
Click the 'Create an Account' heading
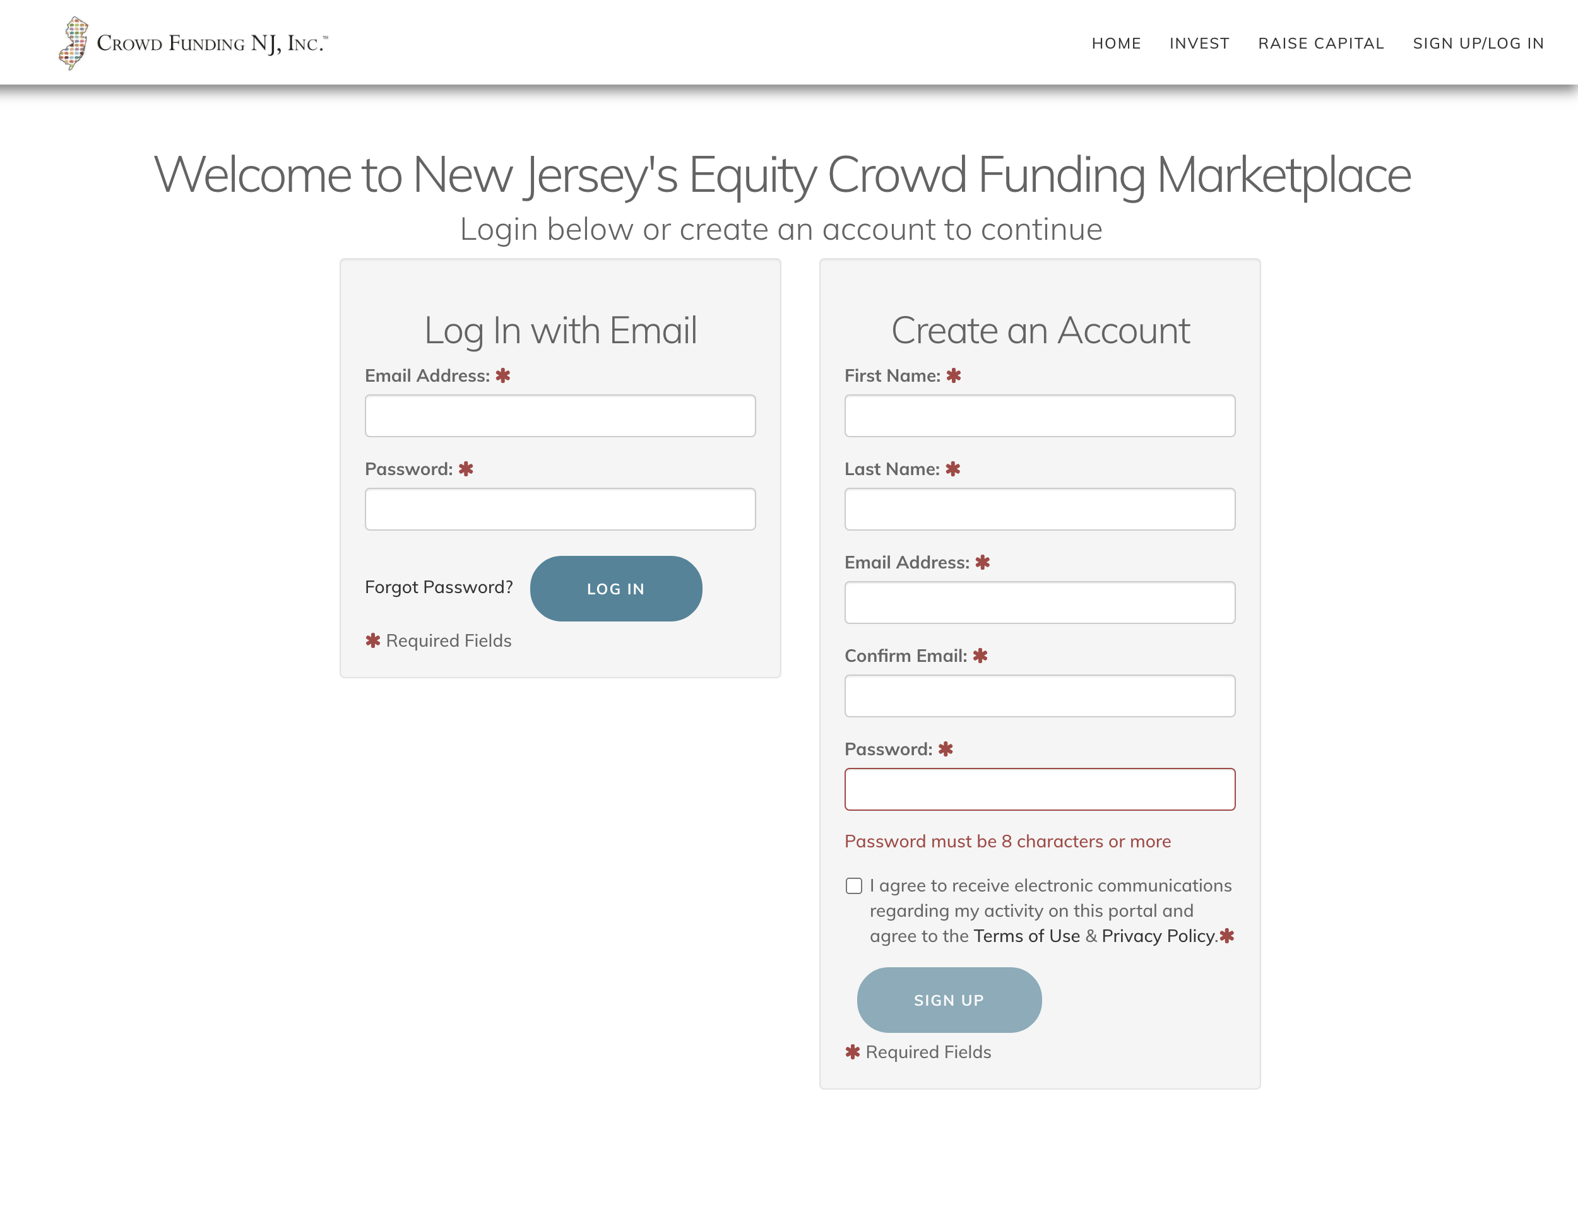click(1040, 331)
